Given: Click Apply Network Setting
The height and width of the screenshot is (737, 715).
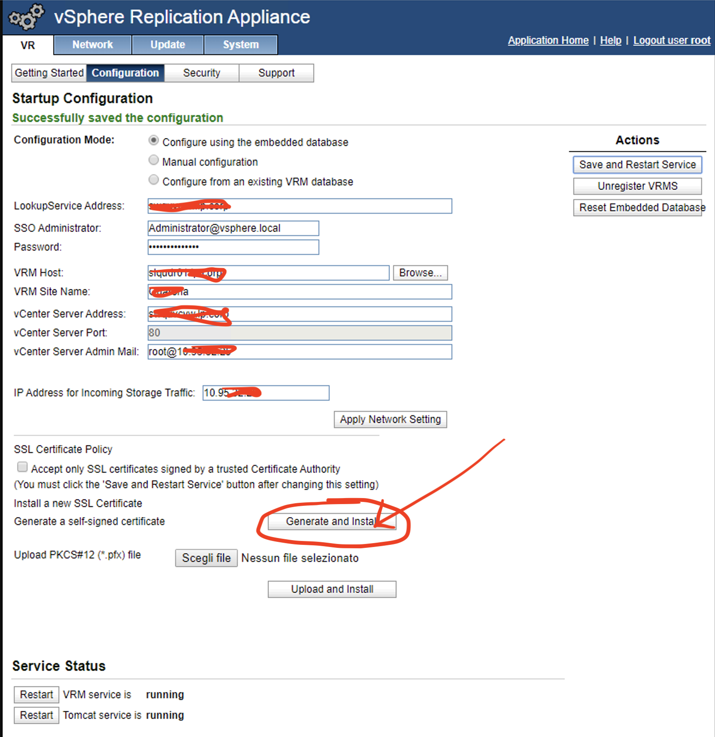Looking at the screenshot, I should [390, 419].
